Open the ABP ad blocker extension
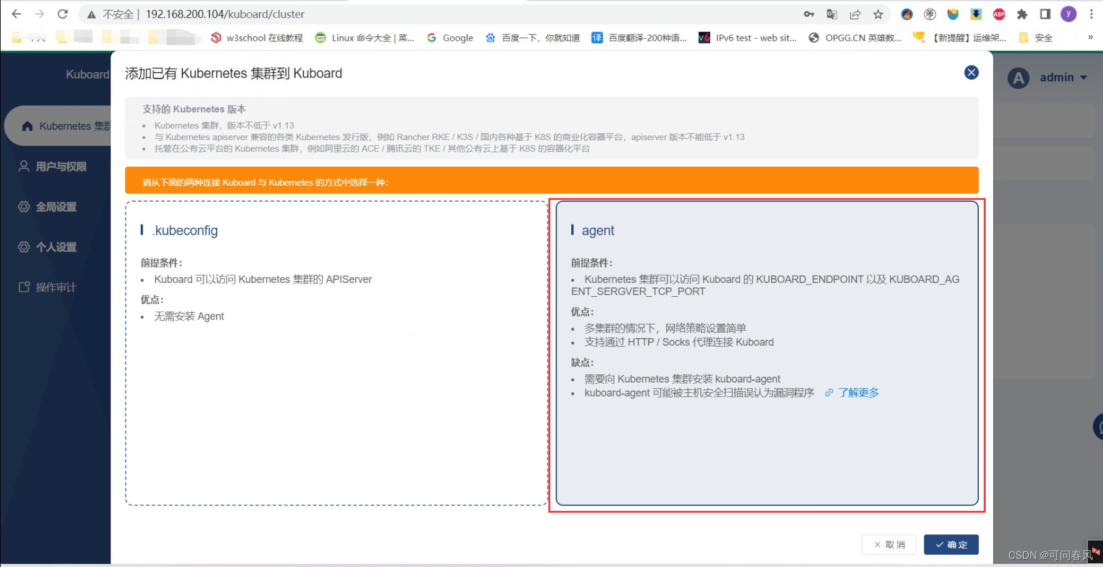 pos(999,14)
